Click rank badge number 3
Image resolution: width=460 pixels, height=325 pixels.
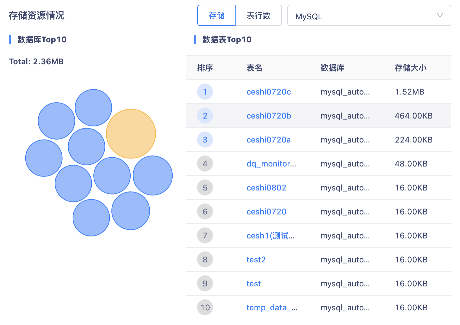(205, 140)
